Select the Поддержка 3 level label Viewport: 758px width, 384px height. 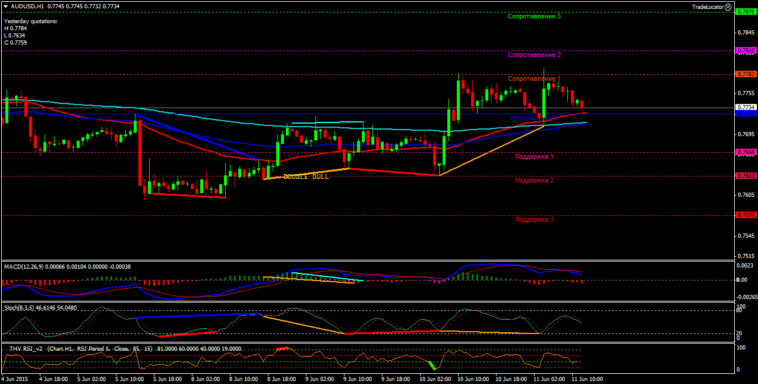535,219
